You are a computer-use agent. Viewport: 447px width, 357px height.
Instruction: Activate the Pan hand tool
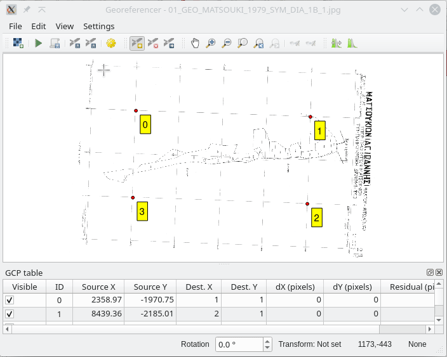click(x=195, y=43)
